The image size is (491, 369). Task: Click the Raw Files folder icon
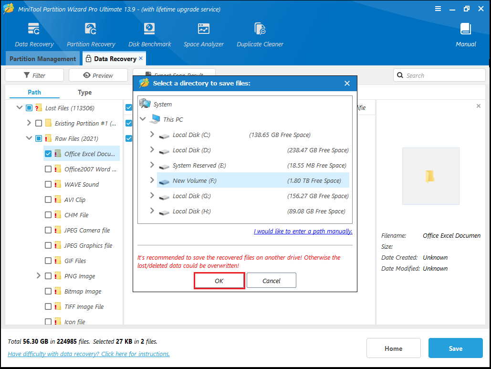[x=48, y=138]
